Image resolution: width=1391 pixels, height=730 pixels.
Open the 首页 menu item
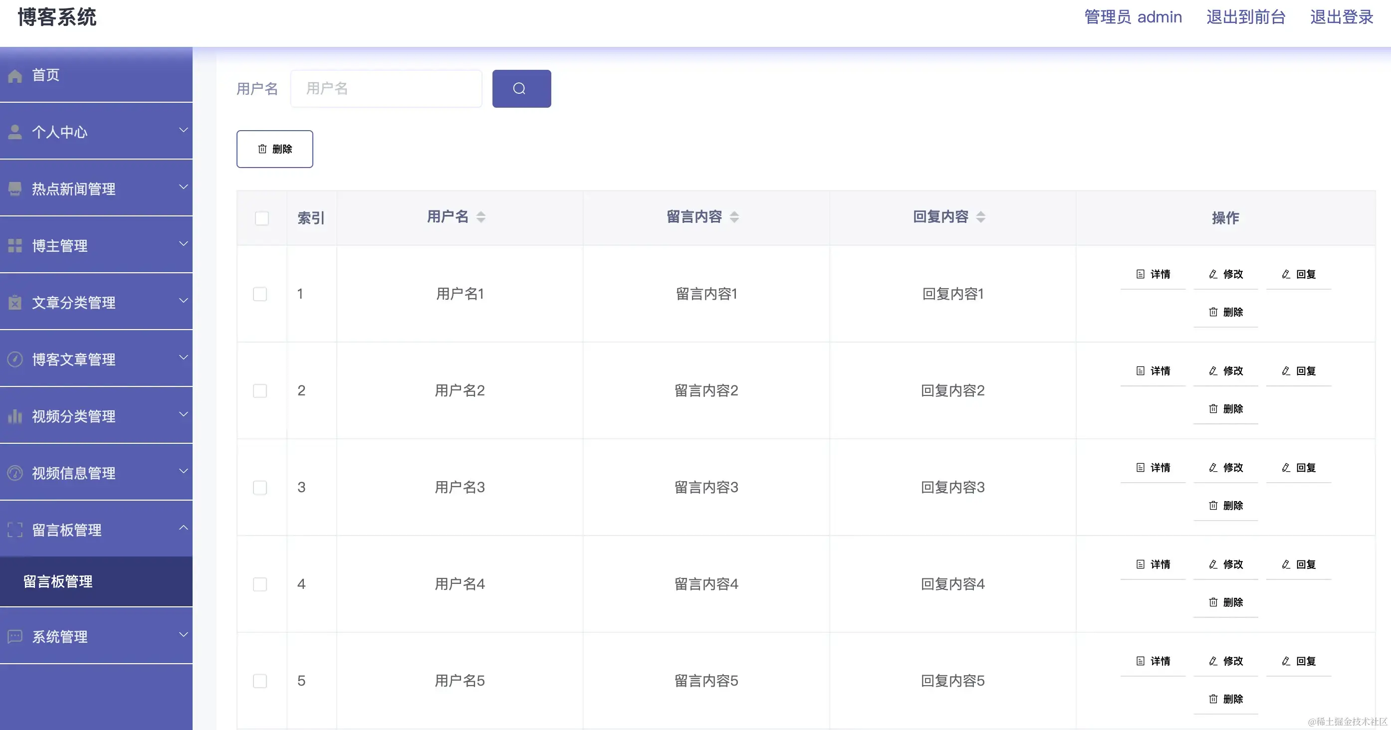click(x=96, y=75)
